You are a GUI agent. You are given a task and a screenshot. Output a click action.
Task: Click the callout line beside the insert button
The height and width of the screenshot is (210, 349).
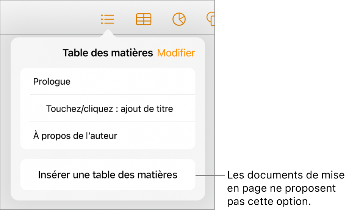pos(210,175)
